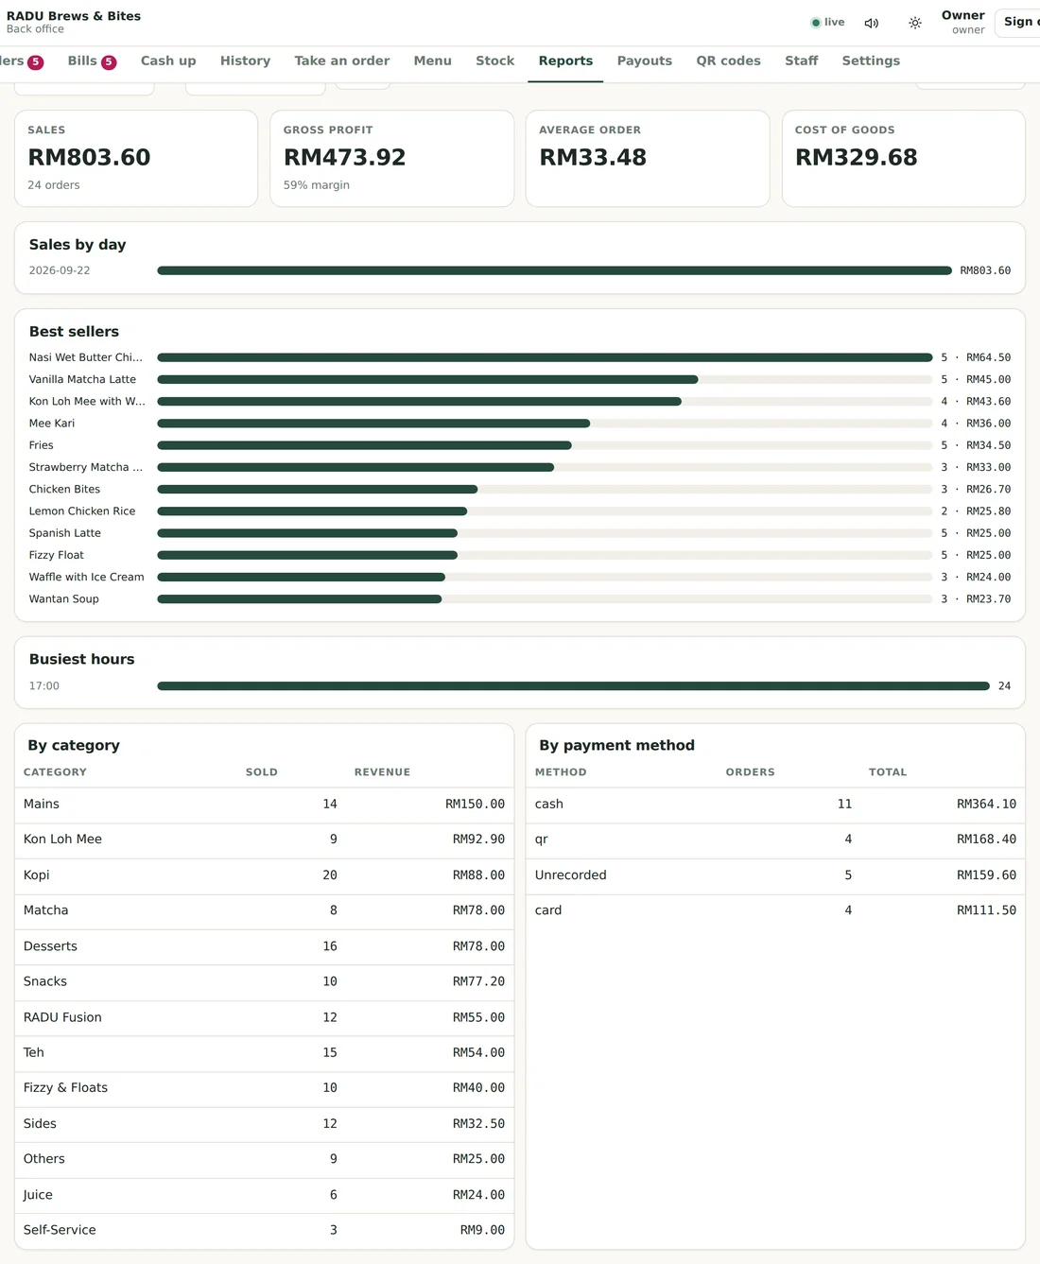Screen dimensions: 1040x1264
Task: Select the Teh category row
Action: tap(264, 1052)
